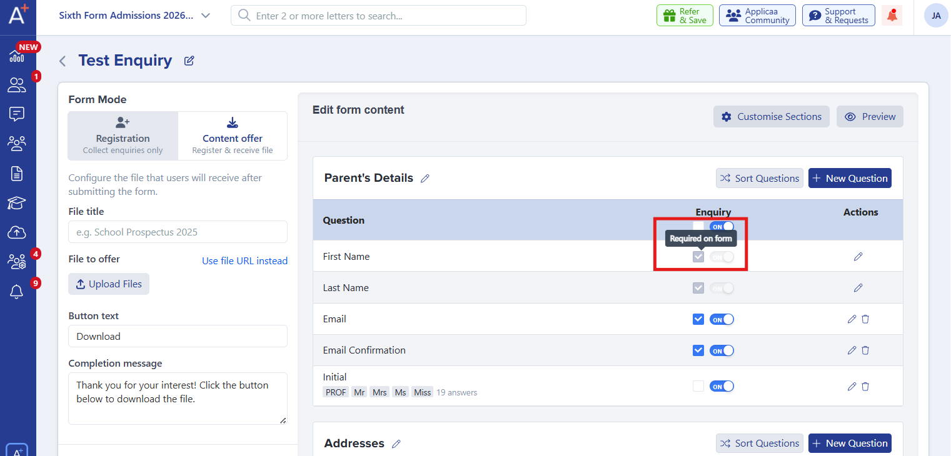
Task: Toggle the Email question ON switch
Action: 722,319
